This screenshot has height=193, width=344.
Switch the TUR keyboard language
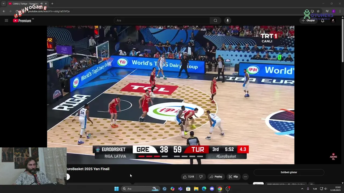coord(315,189)
